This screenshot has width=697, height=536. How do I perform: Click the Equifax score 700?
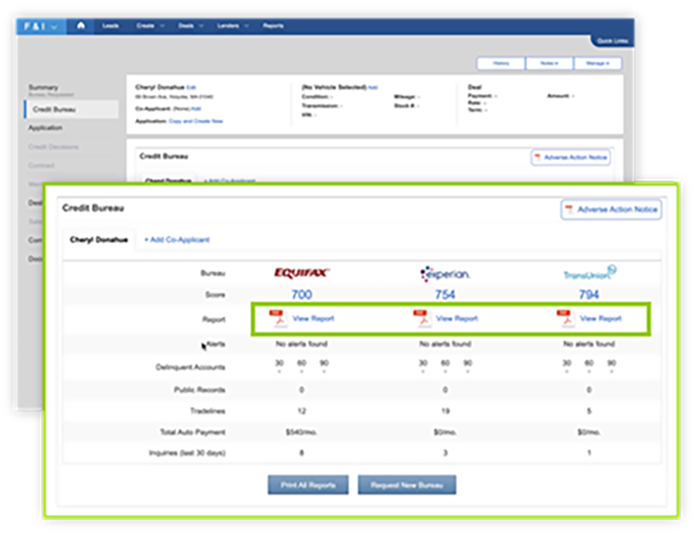coord(301,295)
